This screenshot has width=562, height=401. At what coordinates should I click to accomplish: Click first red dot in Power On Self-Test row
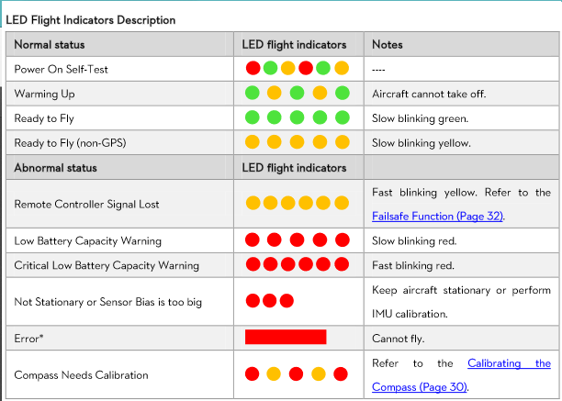tap(253, 68)
